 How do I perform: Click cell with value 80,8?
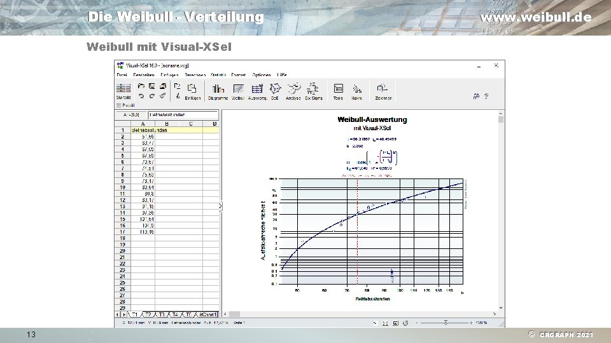143,194
